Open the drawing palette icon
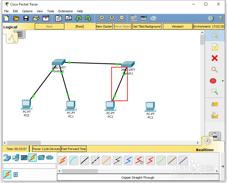227x183 pixels. point(133,18)
